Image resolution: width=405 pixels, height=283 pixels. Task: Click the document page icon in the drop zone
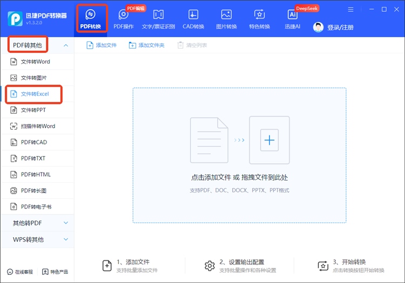209,140
